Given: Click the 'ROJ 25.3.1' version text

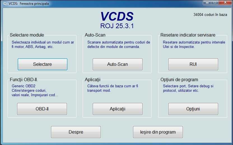Looking at the screenshot, I should pos(117,26).
